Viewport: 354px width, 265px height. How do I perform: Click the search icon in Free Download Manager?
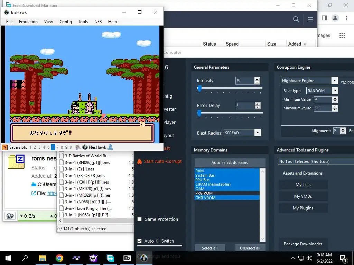(x=296, y=19)
